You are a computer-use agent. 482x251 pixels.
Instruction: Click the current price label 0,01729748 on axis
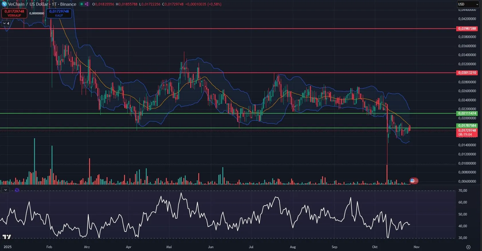point(467,131)
